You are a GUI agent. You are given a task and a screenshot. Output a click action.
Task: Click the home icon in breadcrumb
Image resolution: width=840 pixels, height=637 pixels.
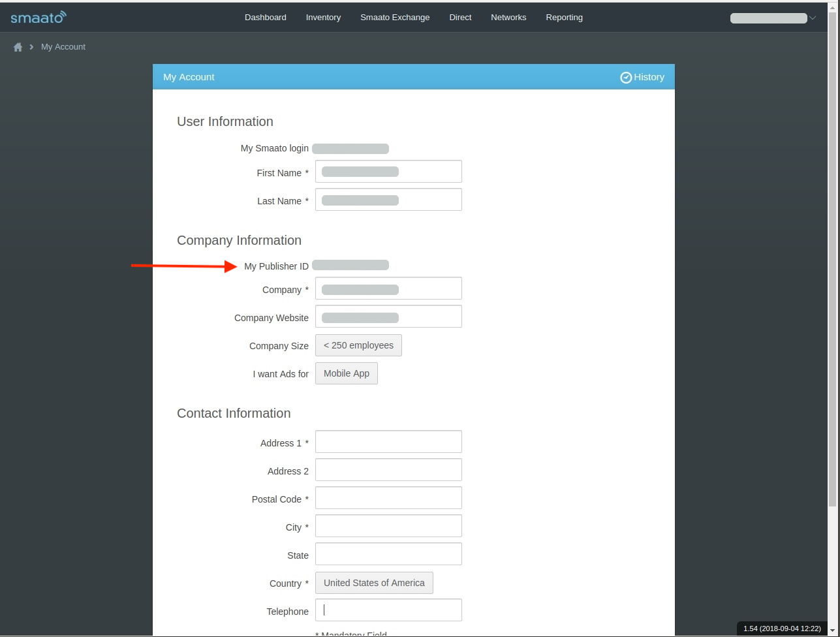click(x=18, y=47)
